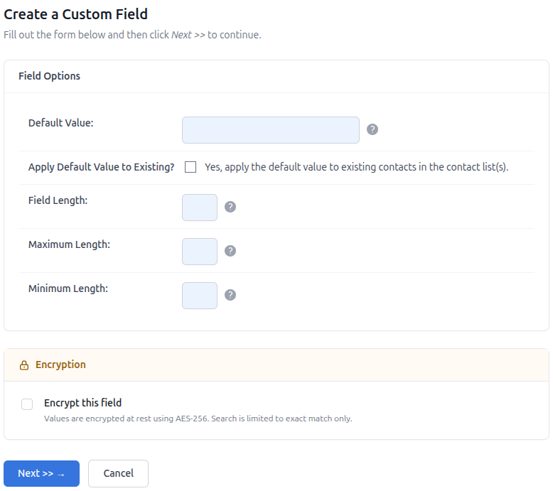Open help icon for Maximum Length
Image resolution: width=553 pixels, height=491 pixels.
230,251
